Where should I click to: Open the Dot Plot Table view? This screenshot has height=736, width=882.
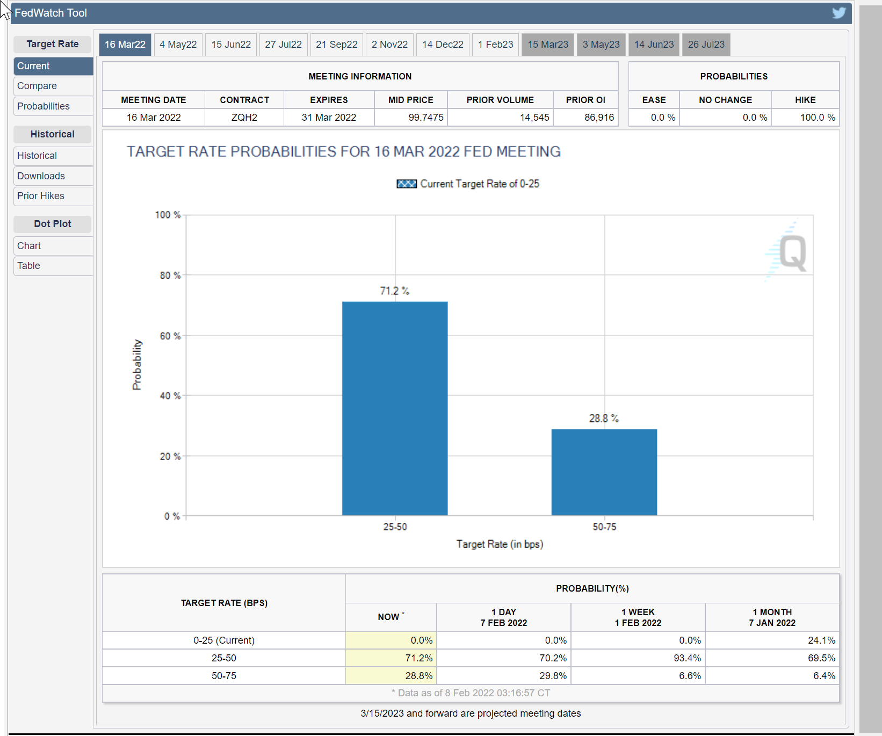28,266
